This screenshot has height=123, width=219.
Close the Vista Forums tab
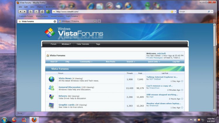pos(55,21)
